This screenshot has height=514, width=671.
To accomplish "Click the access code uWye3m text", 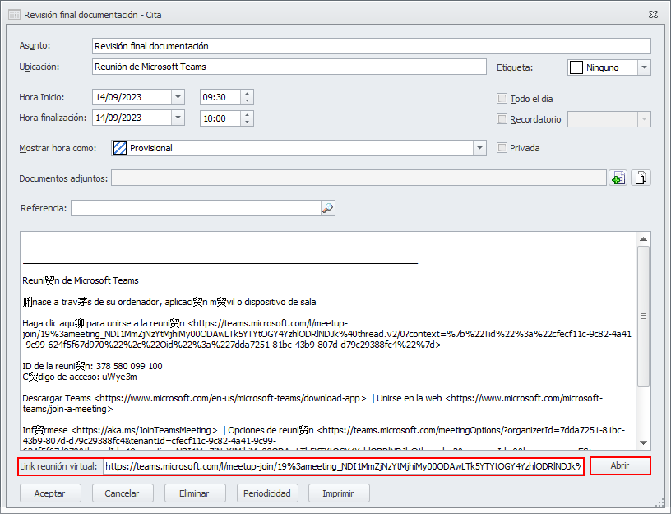I will [119, 377].
